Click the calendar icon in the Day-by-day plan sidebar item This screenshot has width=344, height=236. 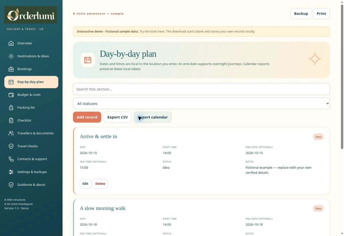(x=11, y=82)
